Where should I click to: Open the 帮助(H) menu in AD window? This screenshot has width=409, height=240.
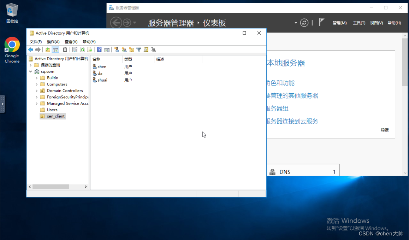point(89,42)
